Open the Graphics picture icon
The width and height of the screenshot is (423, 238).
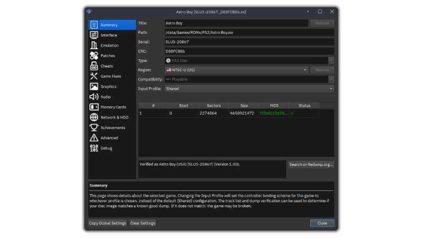pyautogui.click(x=94, y=86)
